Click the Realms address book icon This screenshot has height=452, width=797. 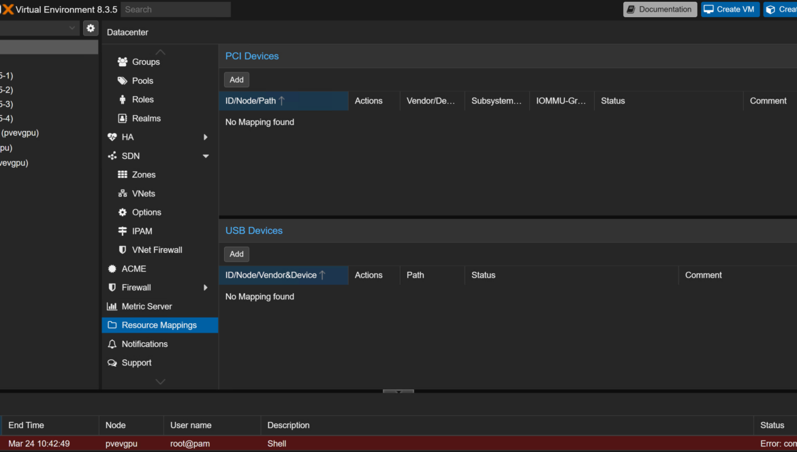click(123, 119)
